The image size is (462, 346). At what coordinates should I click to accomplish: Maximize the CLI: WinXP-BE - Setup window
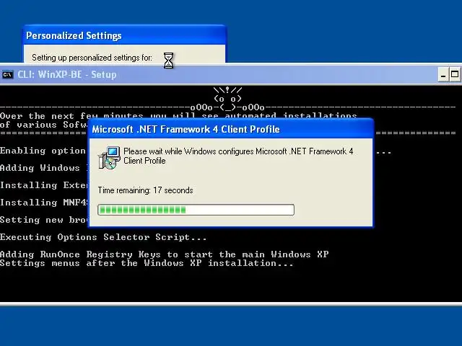tap(455, 75)
